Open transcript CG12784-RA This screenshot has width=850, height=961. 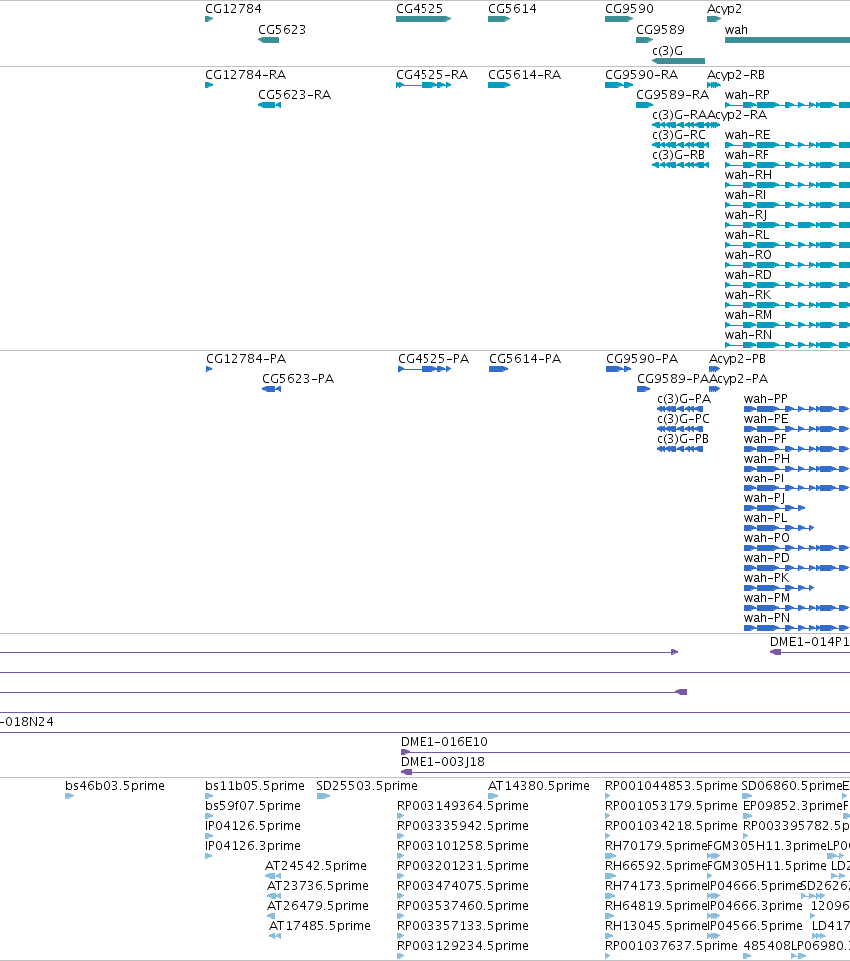pos(245,75)
